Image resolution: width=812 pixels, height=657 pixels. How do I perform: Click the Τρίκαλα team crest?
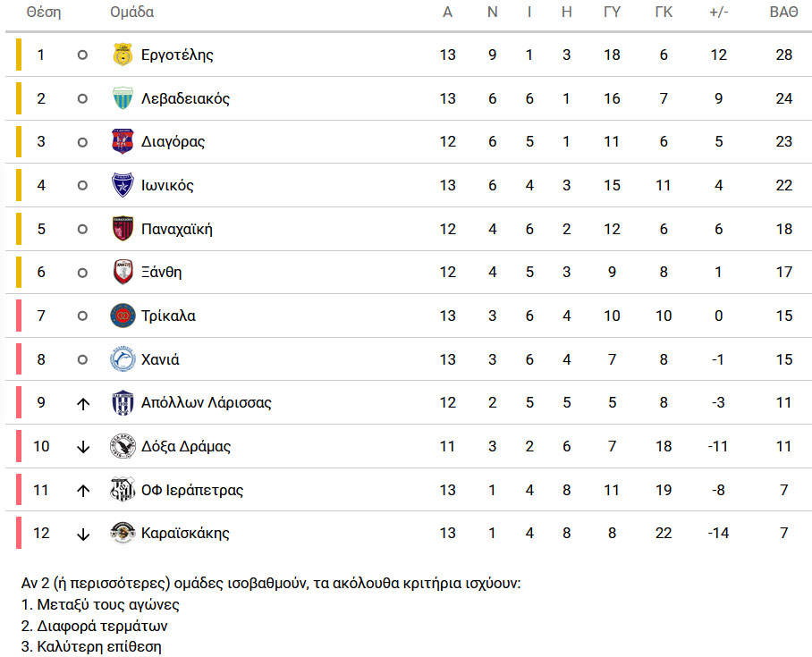coord(123,316)
